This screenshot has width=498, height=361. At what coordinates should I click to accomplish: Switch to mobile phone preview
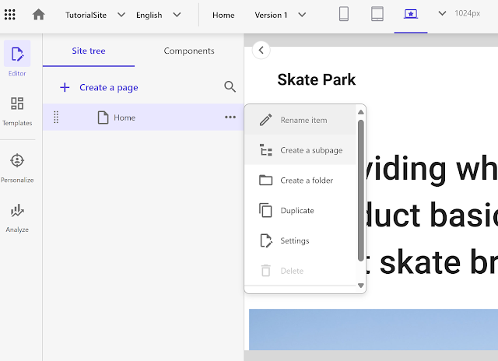344,14
